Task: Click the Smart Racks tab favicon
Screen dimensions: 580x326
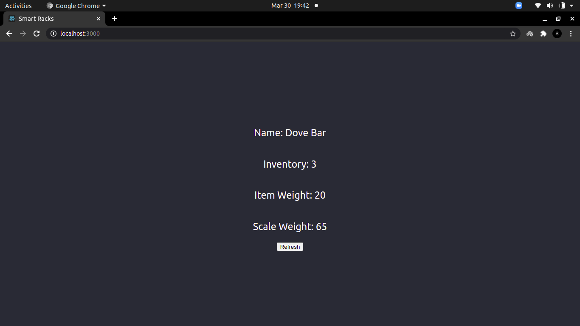Action: [x=11, y=19]
